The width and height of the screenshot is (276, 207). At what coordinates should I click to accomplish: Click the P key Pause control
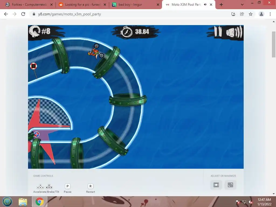[x=68, y=186]
